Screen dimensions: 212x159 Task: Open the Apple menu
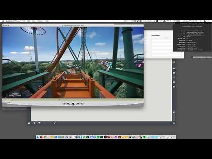tap(3, 21)
